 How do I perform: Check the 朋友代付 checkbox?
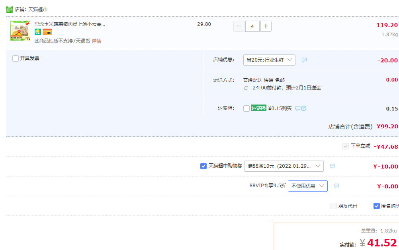[x=334, y=206]
